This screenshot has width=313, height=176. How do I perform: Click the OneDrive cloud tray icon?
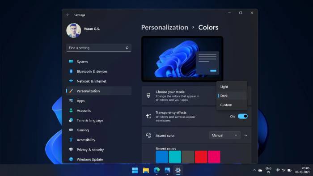[x=260, y=170]
